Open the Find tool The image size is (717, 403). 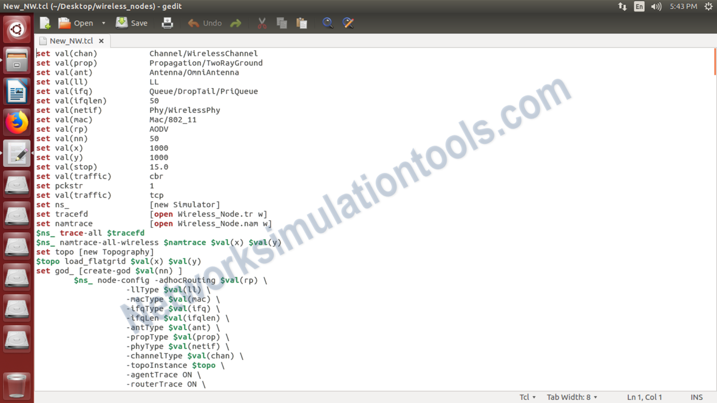pos(328,22)
